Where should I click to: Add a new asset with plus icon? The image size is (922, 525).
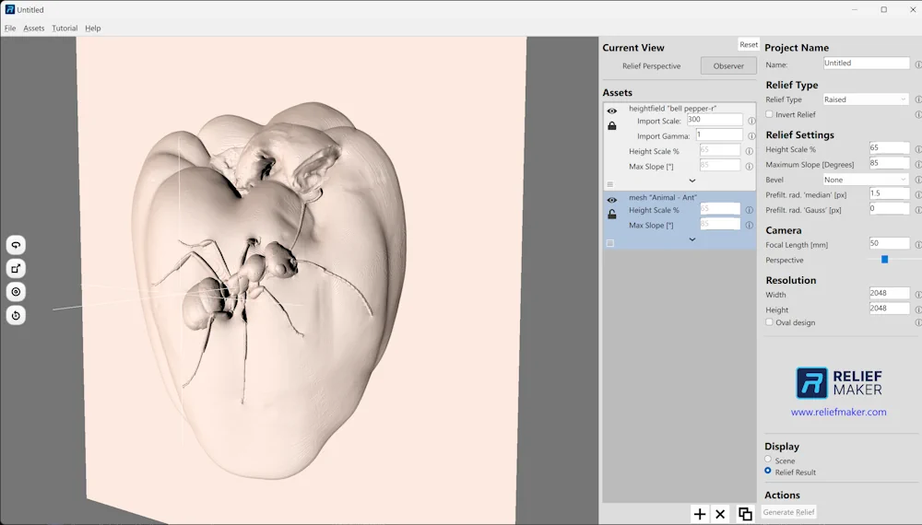point(700,514)
